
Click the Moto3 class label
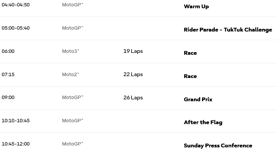(x=70, y=51)
